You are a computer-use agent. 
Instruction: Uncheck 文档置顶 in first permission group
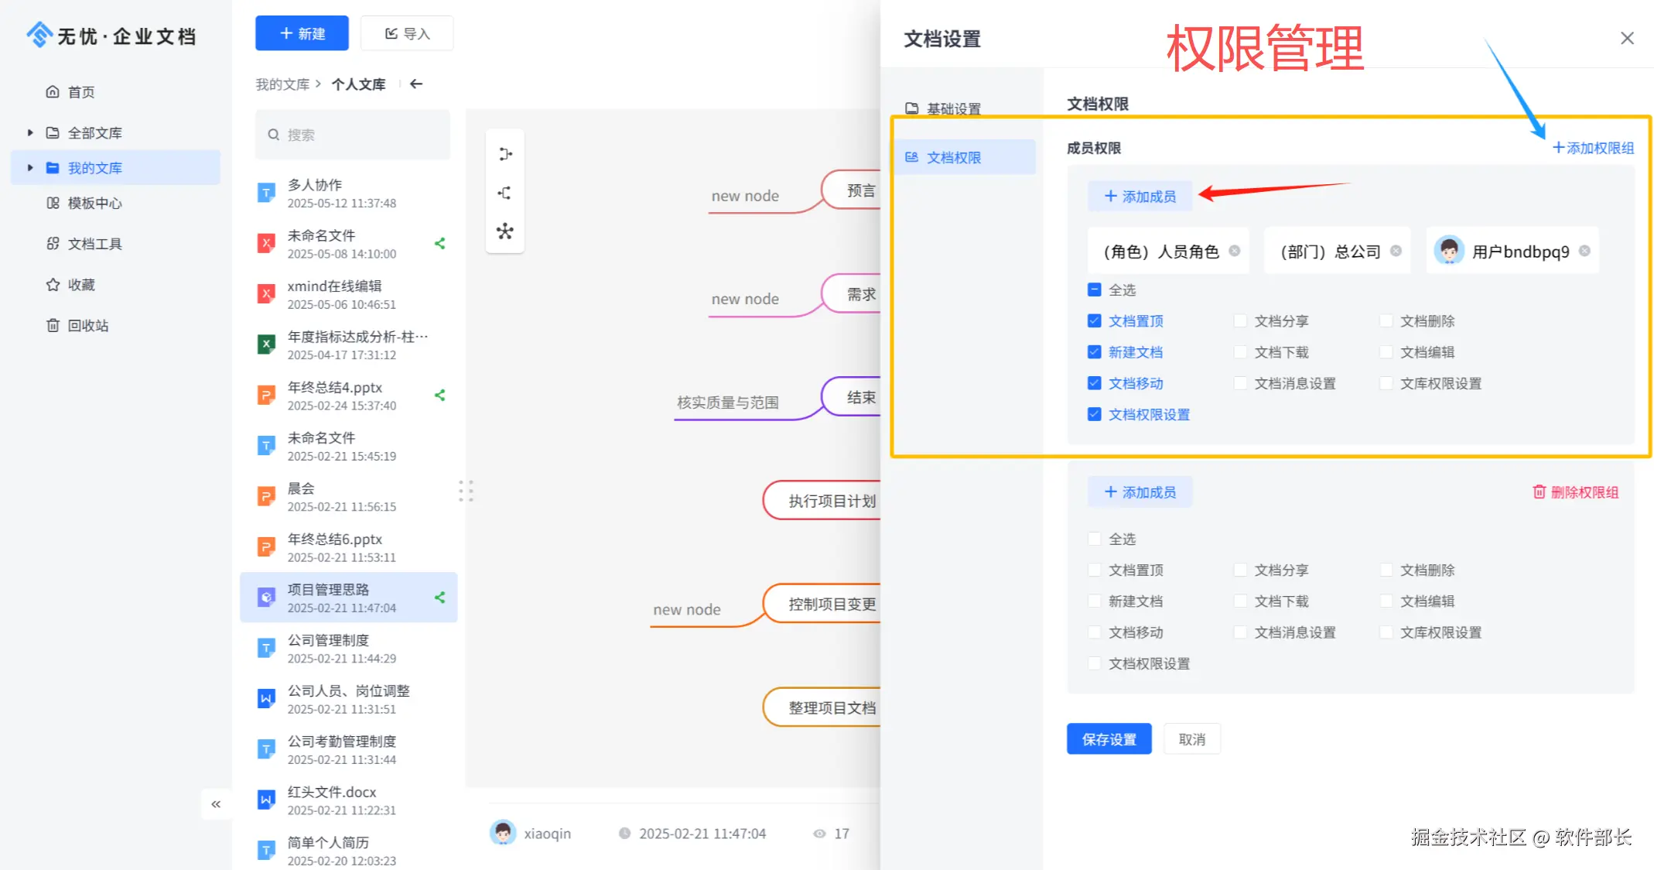pos(1094,321)
